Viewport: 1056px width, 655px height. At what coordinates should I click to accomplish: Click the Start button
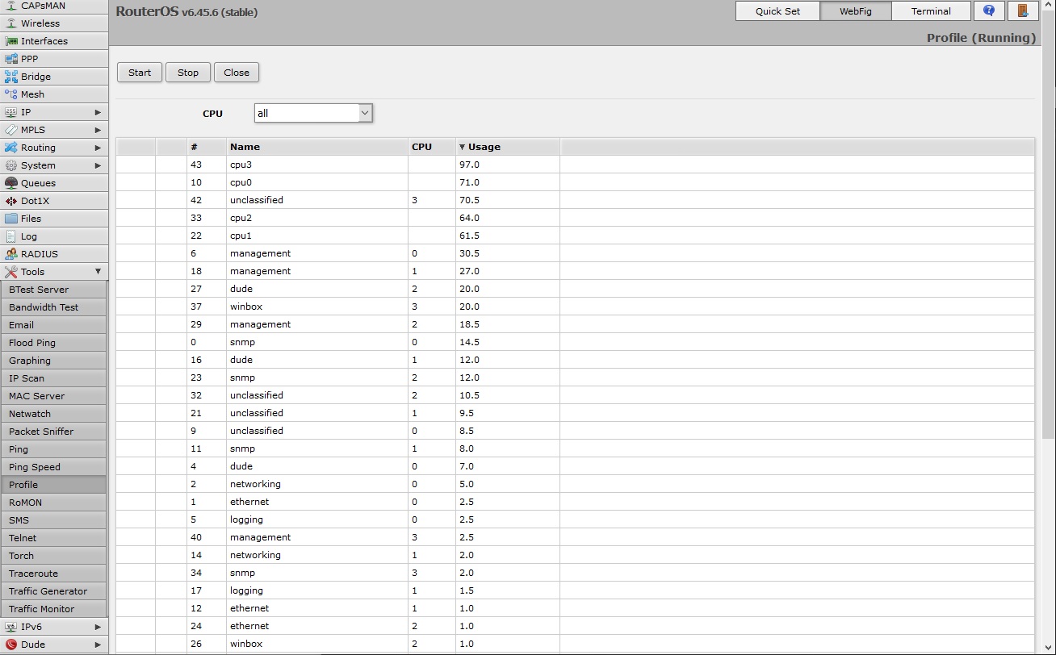[x=140, y=72]
